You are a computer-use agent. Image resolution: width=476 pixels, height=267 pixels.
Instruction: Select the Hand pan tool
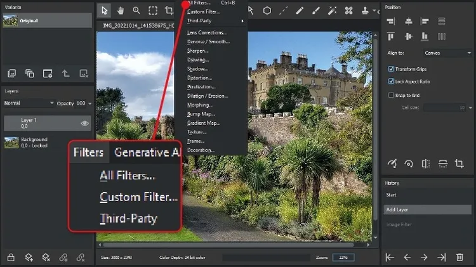pyautogui.click(x=121, y=10)
